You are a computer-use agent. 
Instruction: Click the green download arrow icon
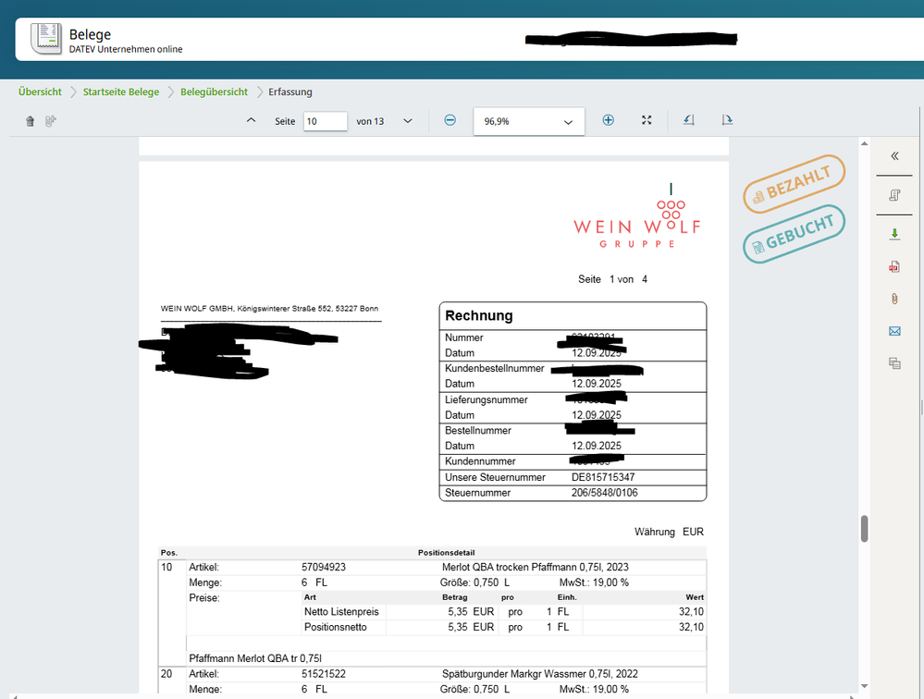(894, 234)
